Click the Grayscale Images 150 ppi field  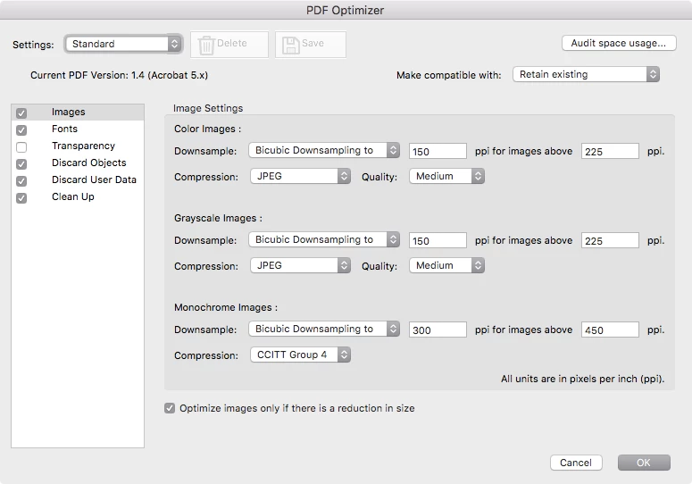pos(438,240)
